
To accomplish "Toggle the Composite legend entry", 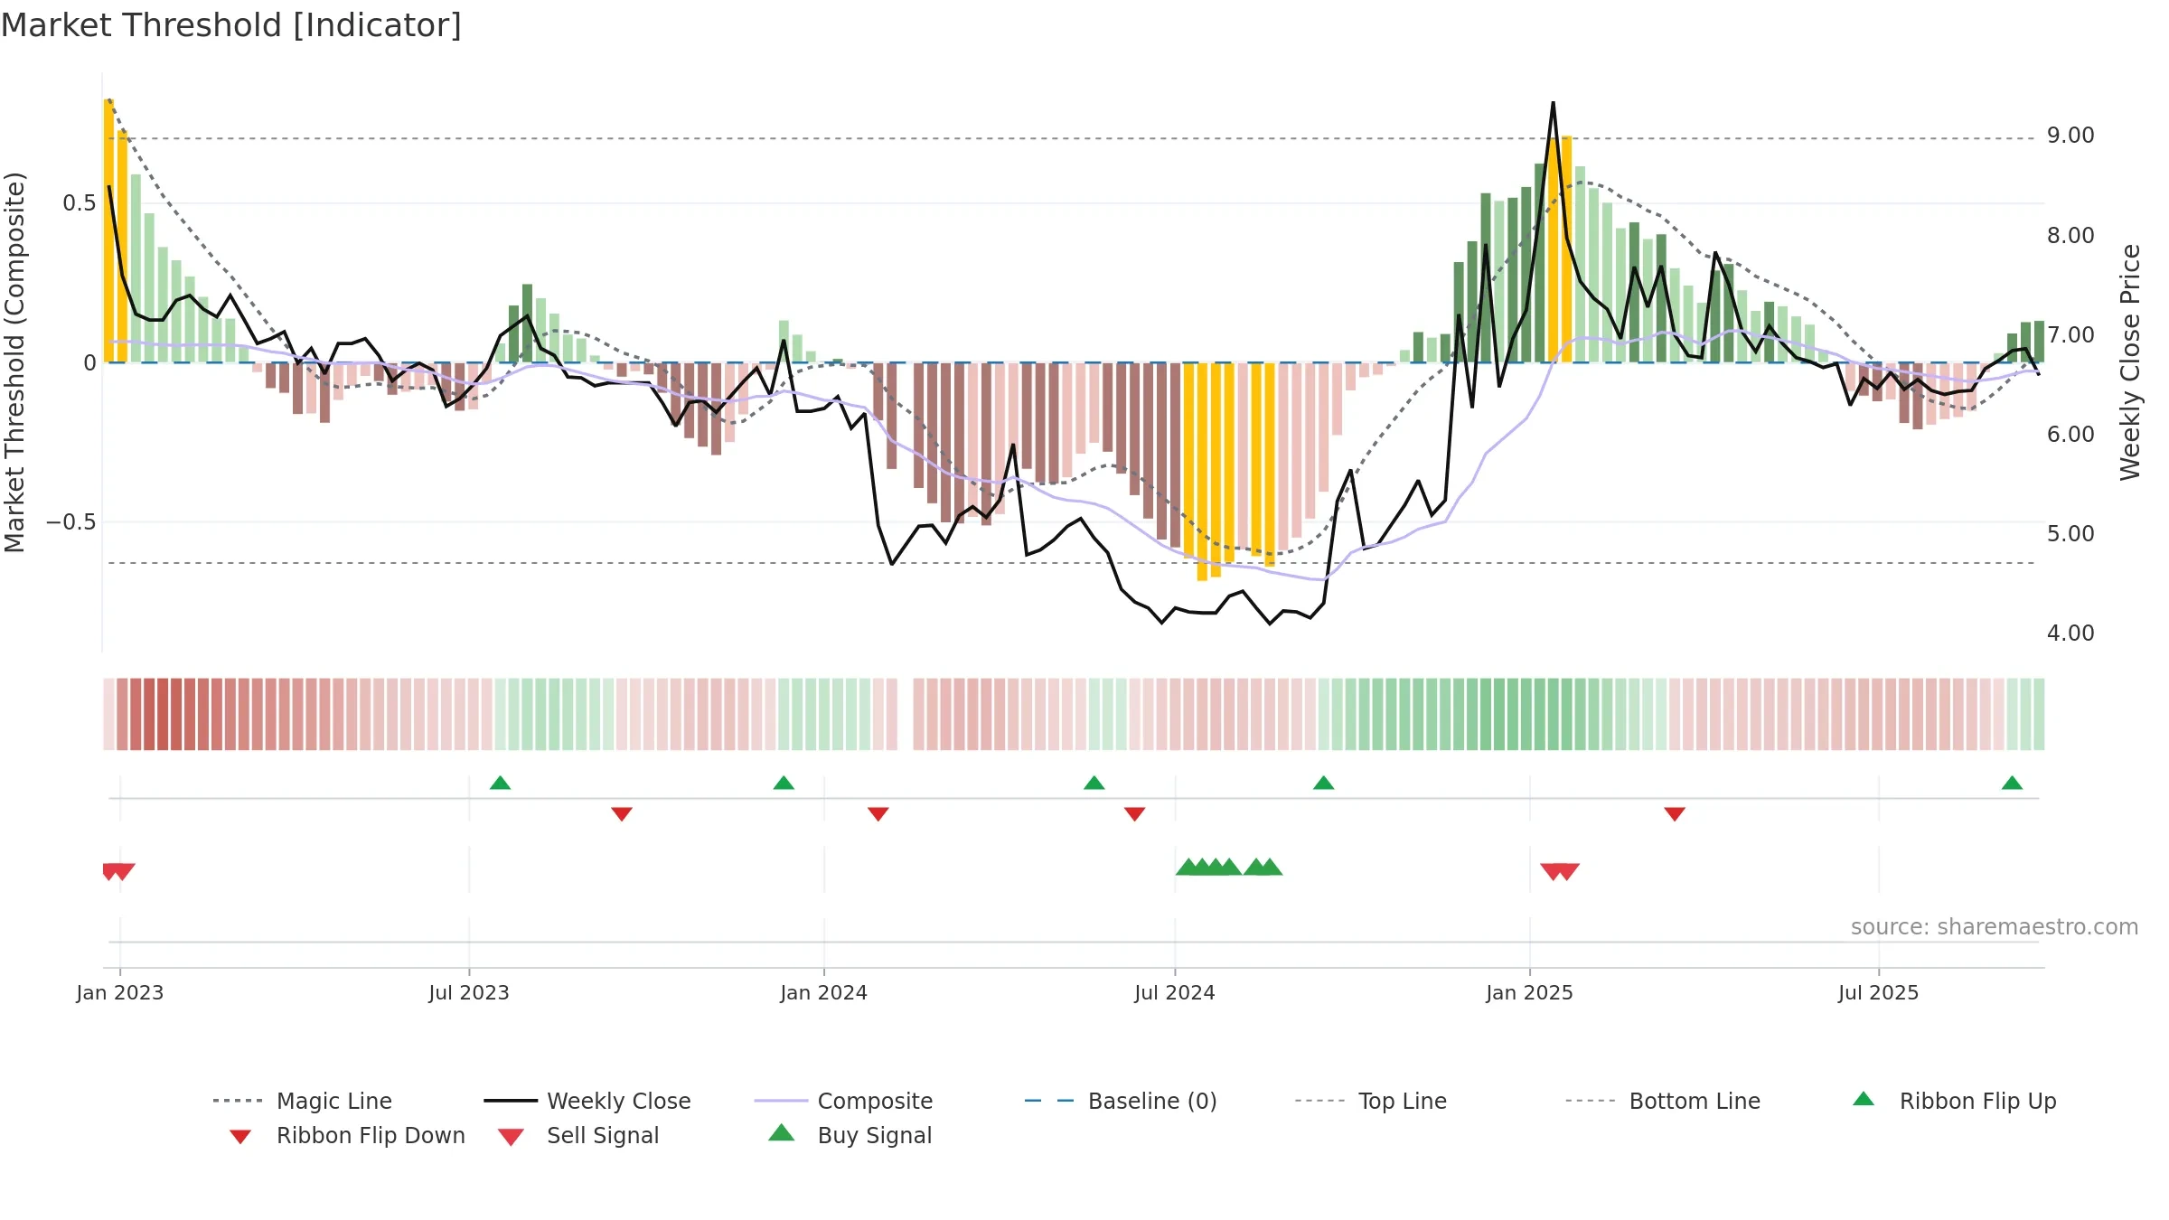I will click(843, 1101).
